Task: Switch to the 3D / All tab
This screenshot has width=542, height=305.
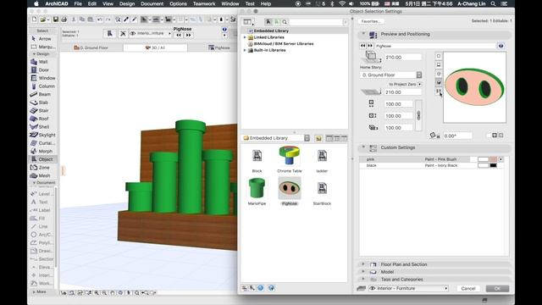Action: tap(155, 47)
